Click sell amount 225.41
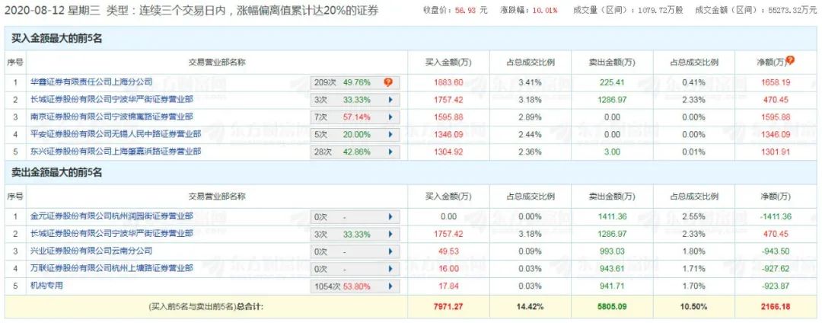 [x=611, y=82]
